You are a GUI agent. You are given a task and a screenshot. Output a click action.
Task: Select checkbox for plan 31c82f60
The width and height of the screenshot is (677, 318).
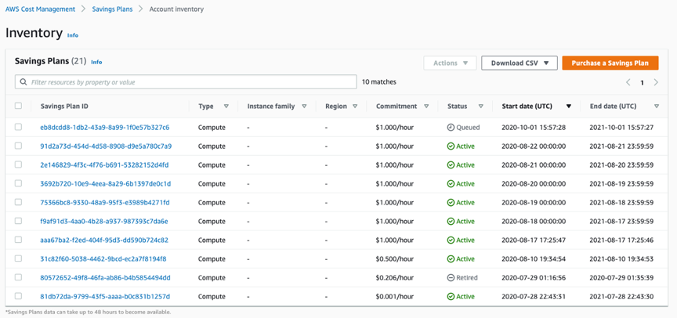pos(18,258)
